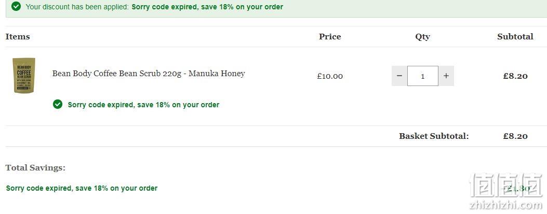Click the basket subtotal amount £8.20
The image size is (547, 214).
pyautogui.click(x=515, y=136)
